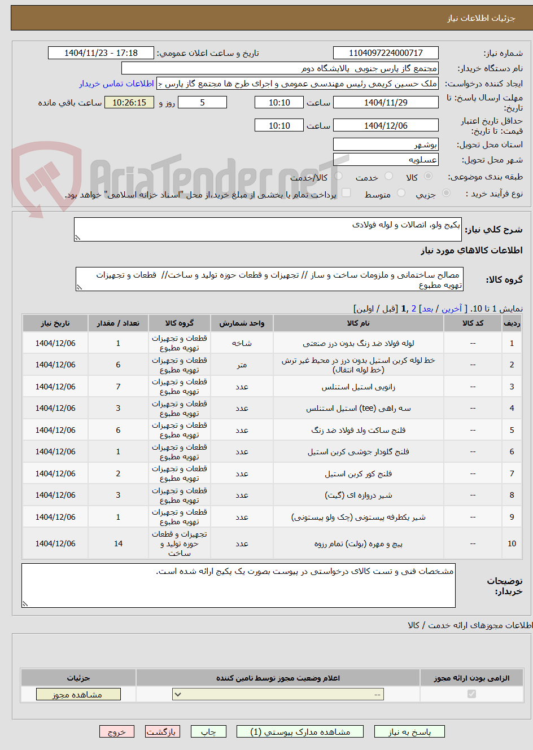Toggle the mandatory license checkbox

pos(471,694)
